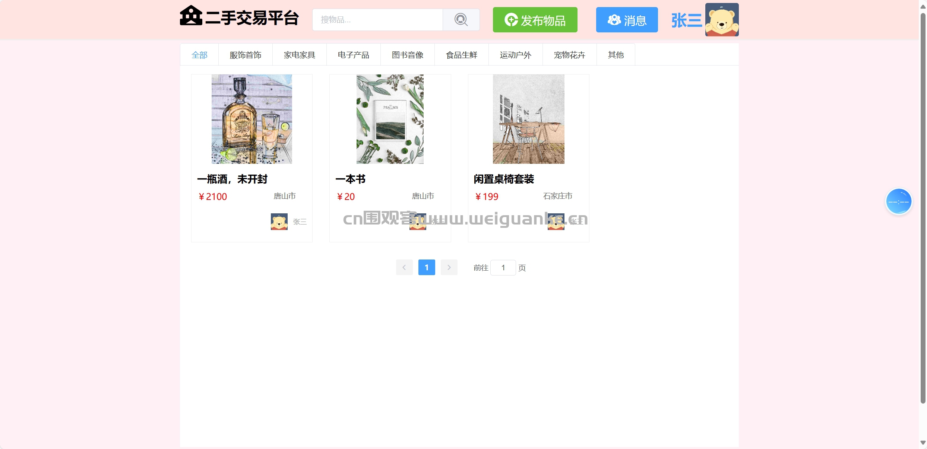Select the 服饰首饰 category tab
This screenshot has width=927, height=449.
point(246,55)
